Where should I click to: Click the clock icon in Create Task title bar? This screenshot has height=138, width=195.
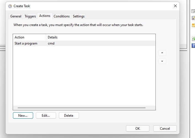click(x=10, y=6)
